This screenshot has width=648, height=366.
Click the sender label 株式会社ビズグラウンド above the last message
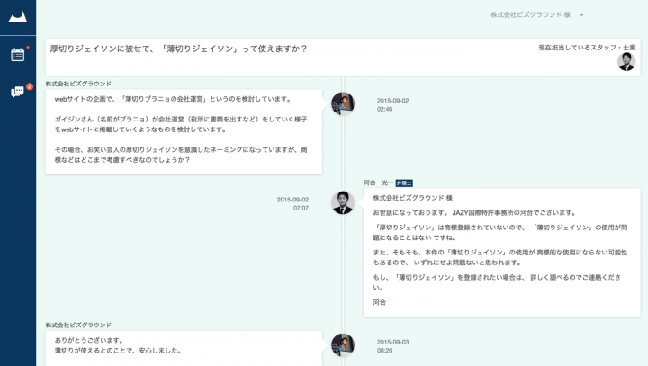[x=78, y=326]
